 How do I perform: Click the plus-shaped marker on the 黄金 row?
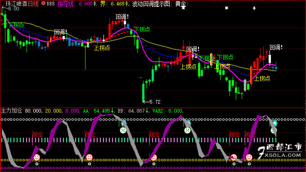pyautogui.click(x=254, y=8)
